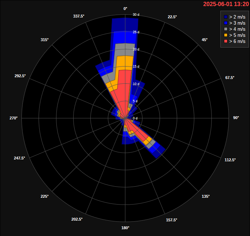Click the gray band of the north sector
The width and height of the screenshot is (250, 236).
pos(125,49)
